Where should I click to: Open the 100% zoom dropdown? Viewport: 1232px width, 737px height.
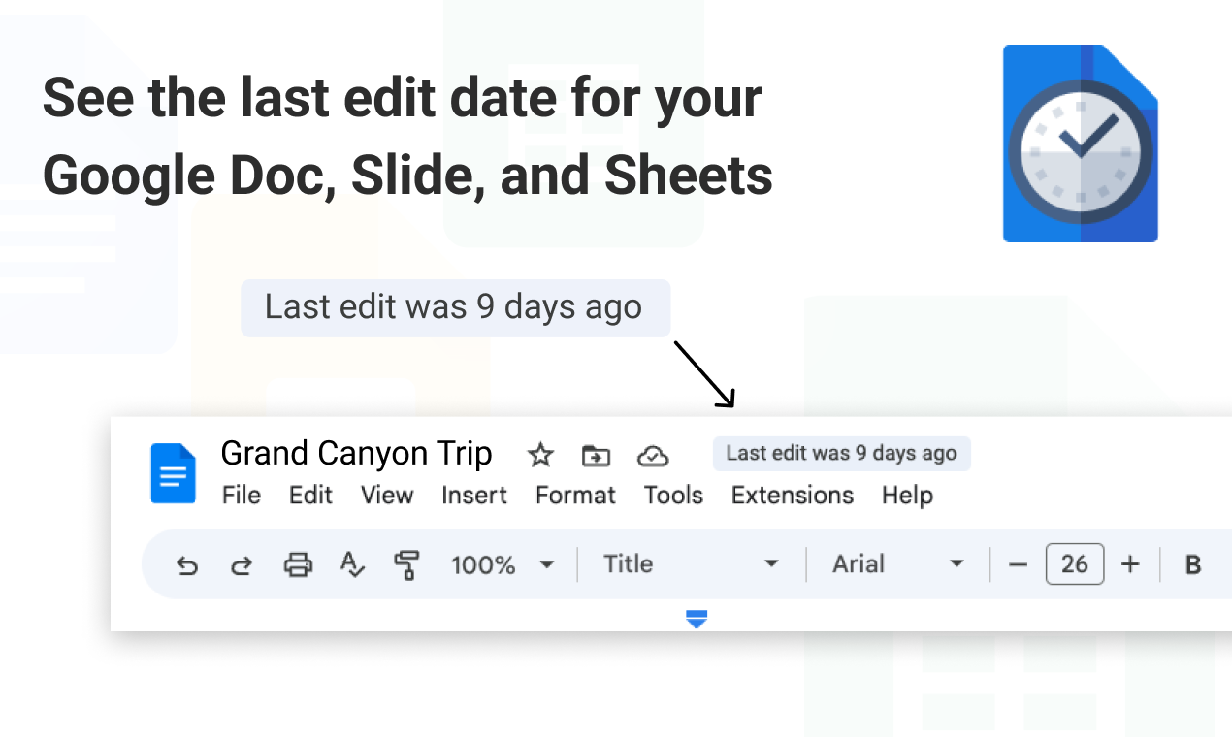(x=503, y=564)
